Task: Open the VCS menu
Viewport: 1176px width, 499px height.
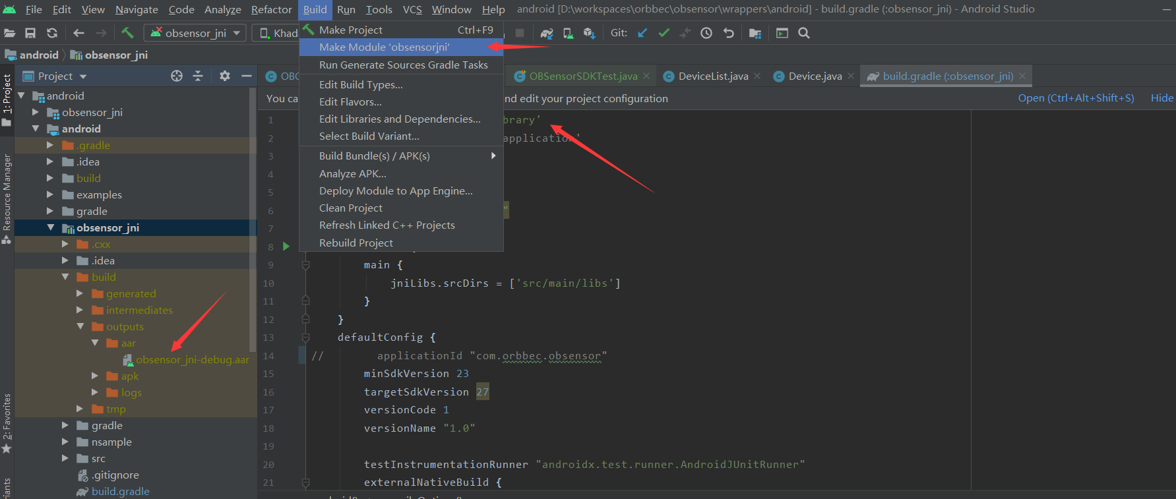Action: [x=412, y=9]
